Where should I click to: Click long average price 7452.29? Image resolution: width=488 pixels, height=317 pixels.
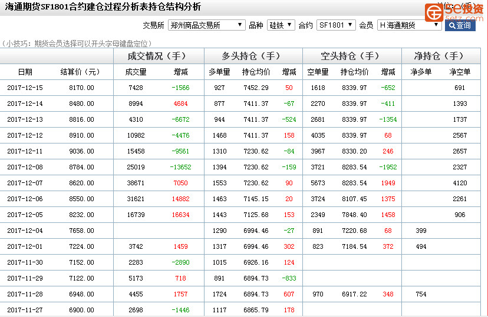point(256,88)
